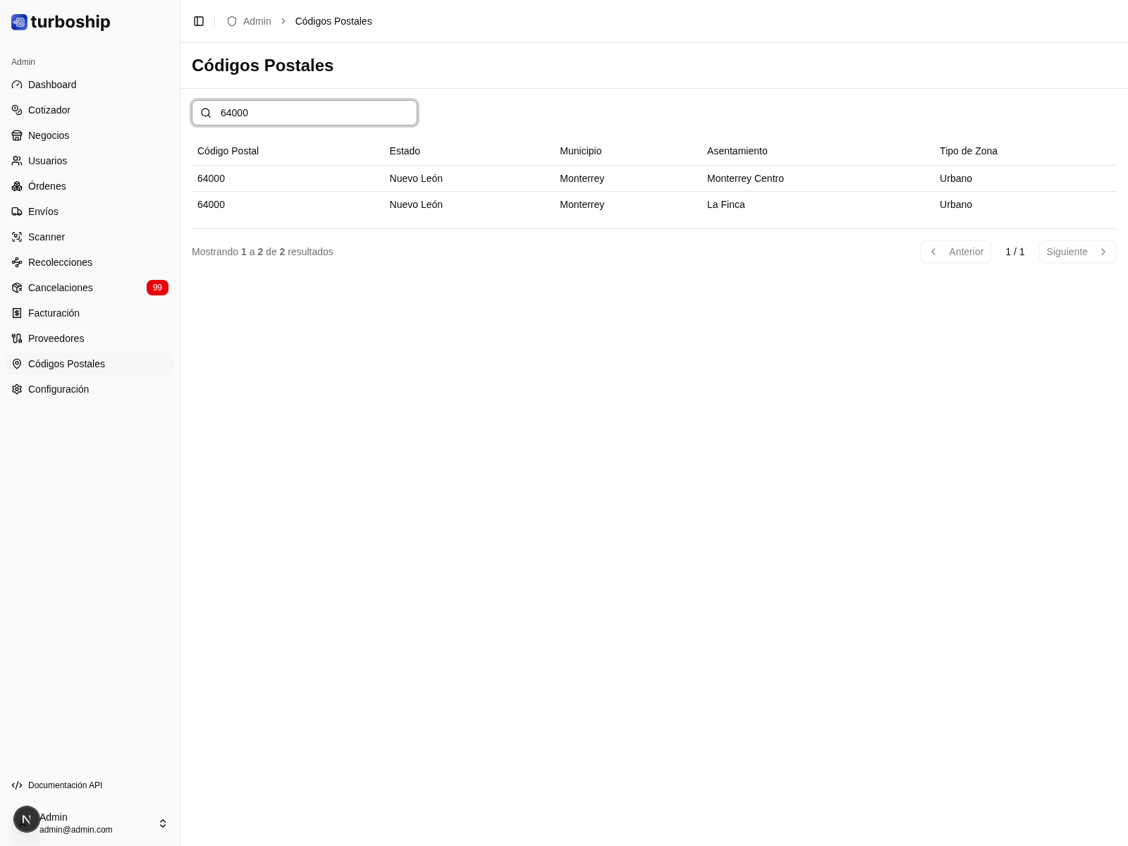Go to Órdenes in the sidebar

pos(47,186)
